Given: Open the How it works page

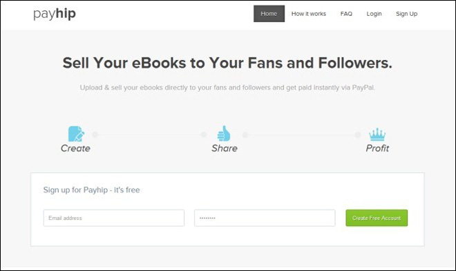Looking at the screenshot, I should [309, 14].
